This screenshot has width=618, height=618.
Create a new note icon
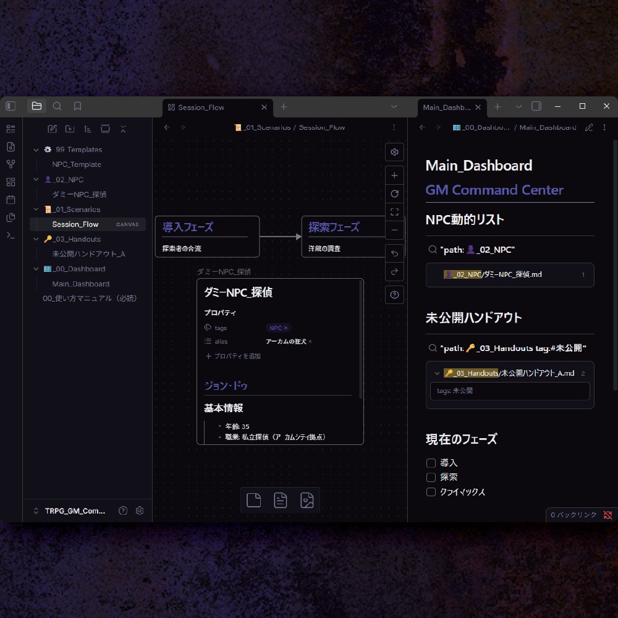pyautogui.click(x=52, y=129)
